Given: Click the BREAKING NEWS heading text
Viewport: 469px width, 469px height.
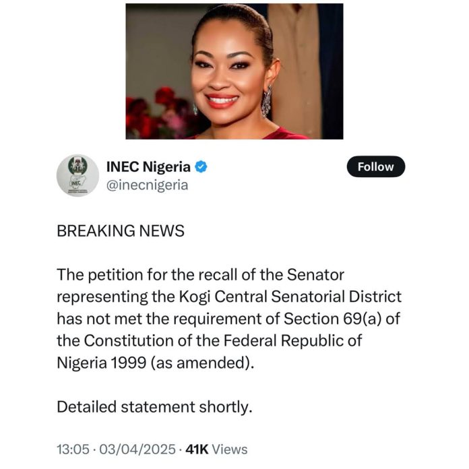Looking at the screenshot, I should click(120, 230).
